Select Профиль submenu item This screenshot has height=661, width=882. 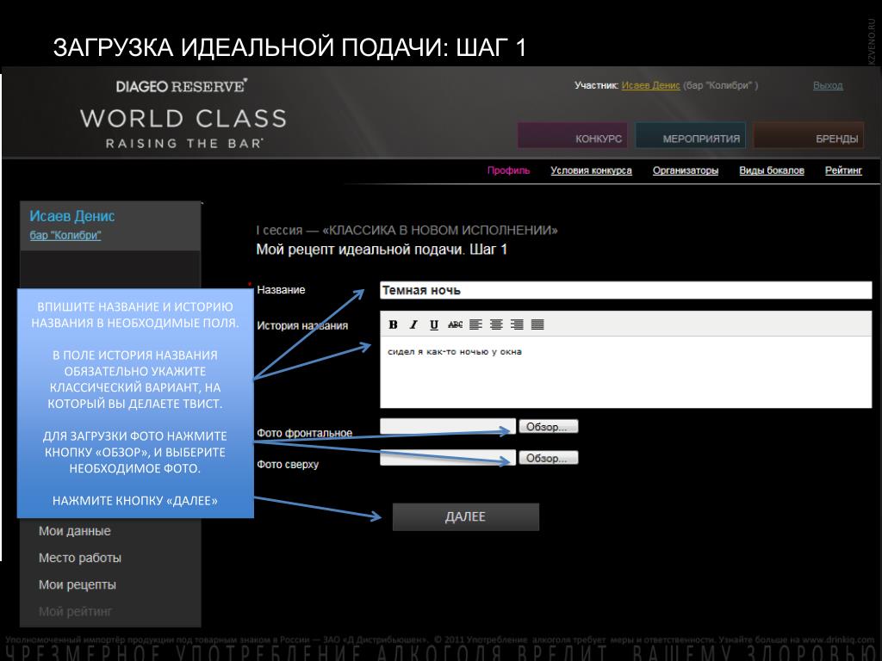[x=508, y=170]
